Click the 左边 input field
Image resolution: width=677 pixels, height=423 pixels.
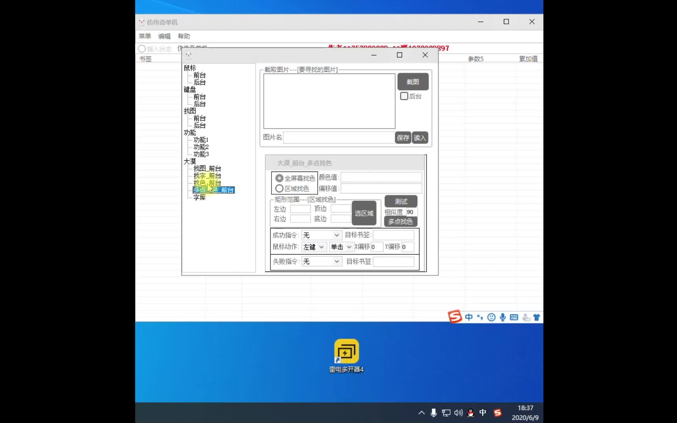coord(300,209)
